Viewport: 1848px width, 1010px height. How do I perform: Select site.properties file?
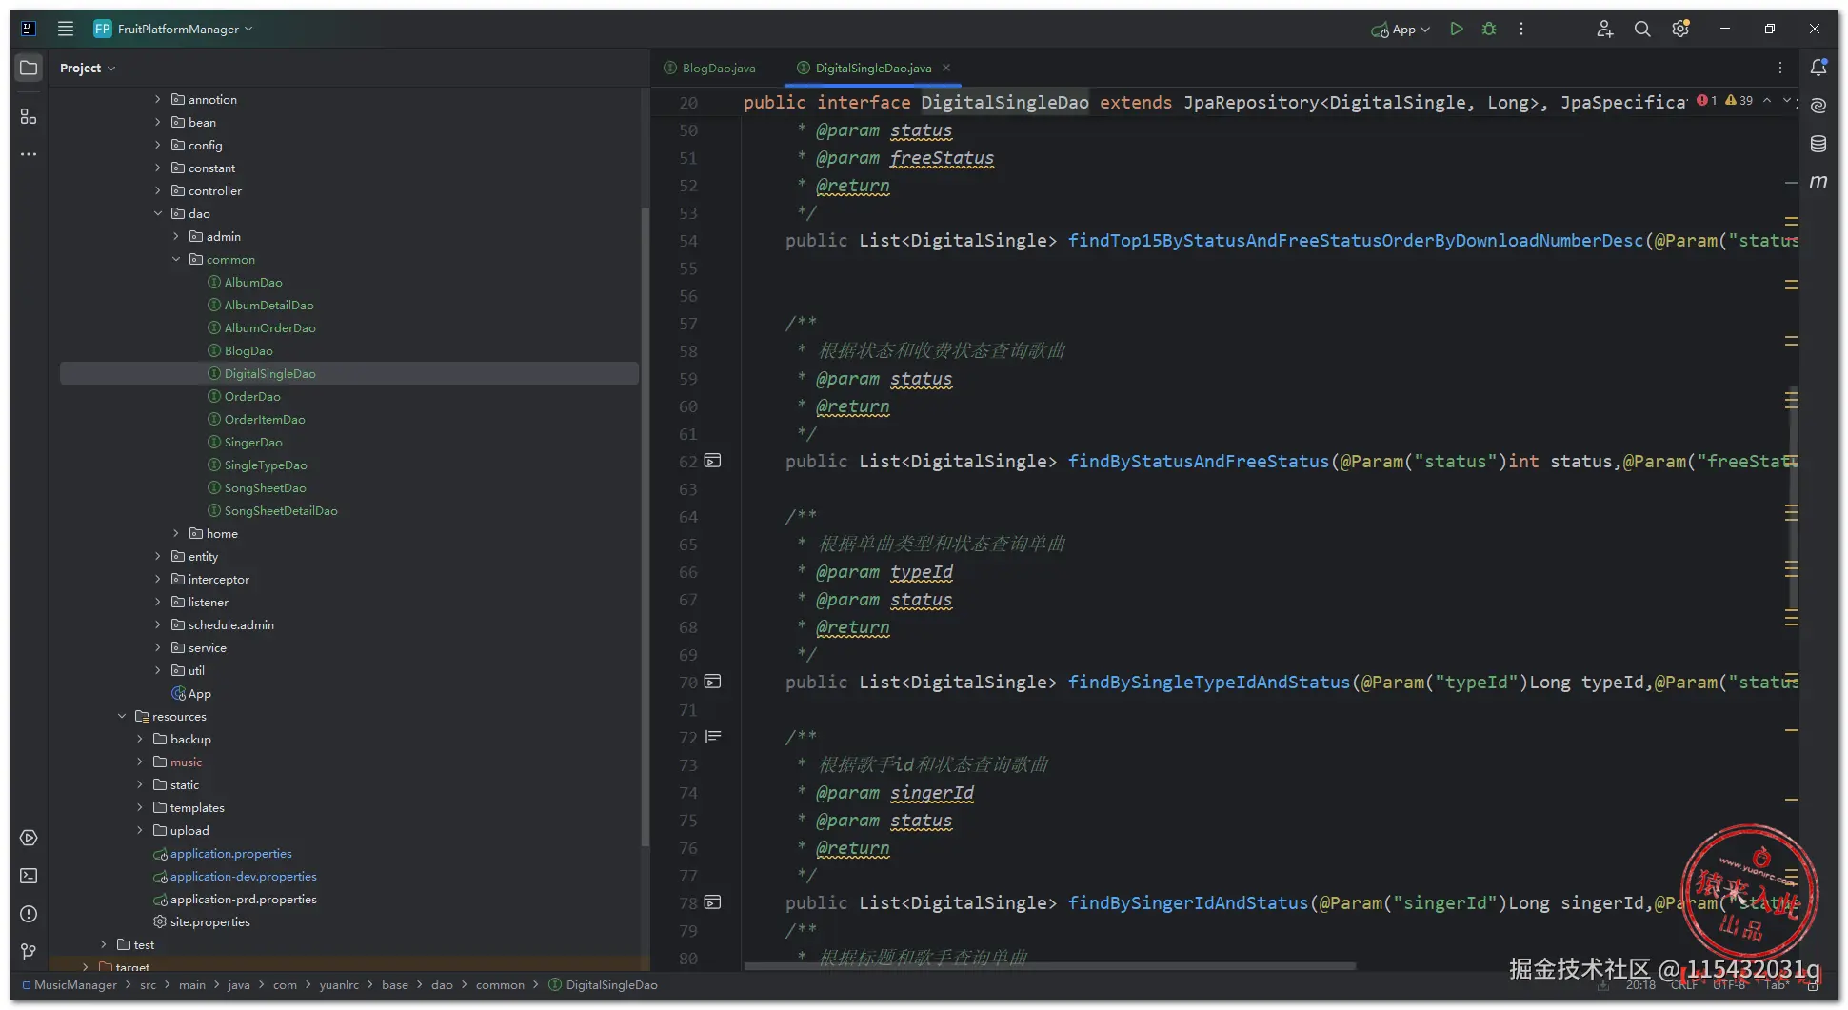[x=209, y=922]
